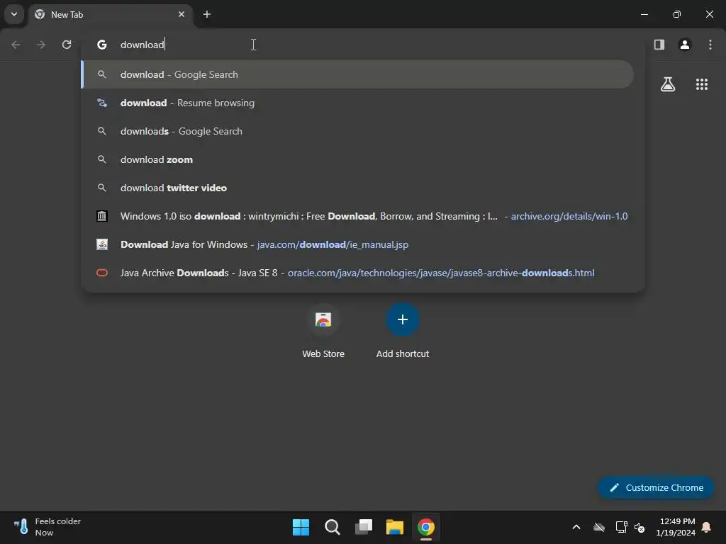The image size is (726, 544).
Task: Go back using the back arrow
Action: click(x=16, y=45)
